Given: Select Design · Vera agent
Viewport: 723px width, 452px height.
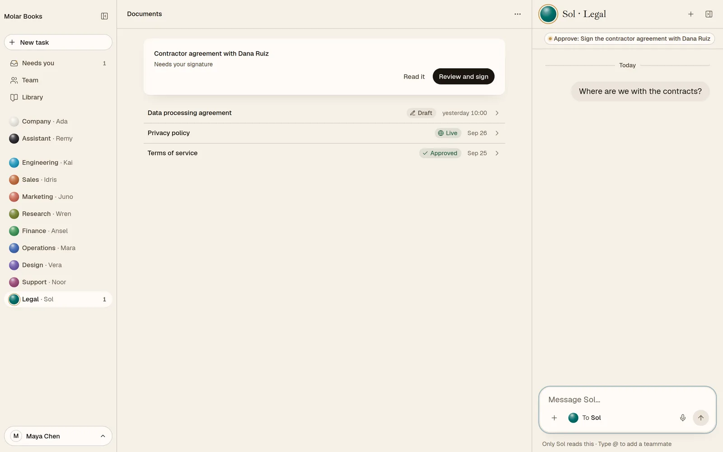Looking at the screenshot, I should point(58,265).
